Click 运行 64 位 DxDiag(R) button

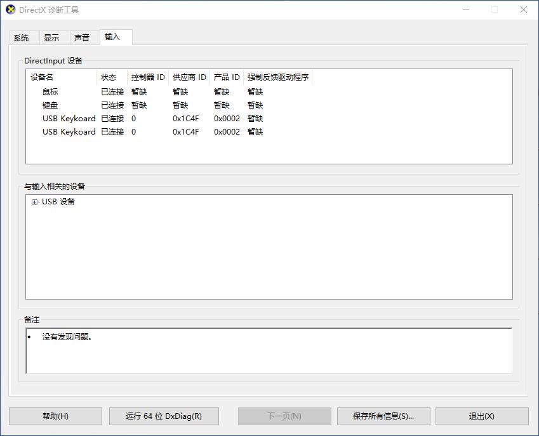[164, 416]
